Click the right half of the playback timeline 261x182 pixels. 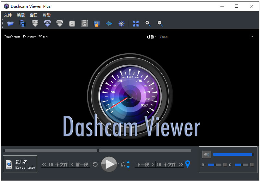click(x=145, y=151)
